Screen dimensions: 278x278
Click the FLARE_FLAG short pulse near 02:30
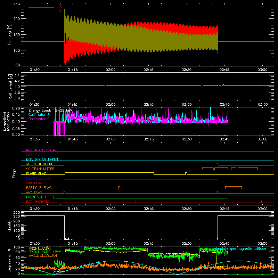click(x=186, y=173)
